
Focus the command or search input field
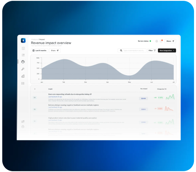tap(134, 51)
